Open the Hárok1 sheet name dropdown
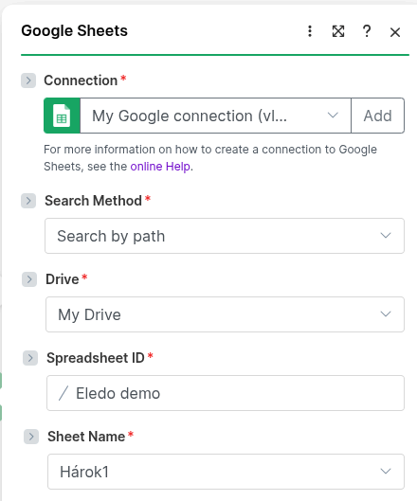The height and width of the screenshot is (501, 417). click(x=226, y=472)
